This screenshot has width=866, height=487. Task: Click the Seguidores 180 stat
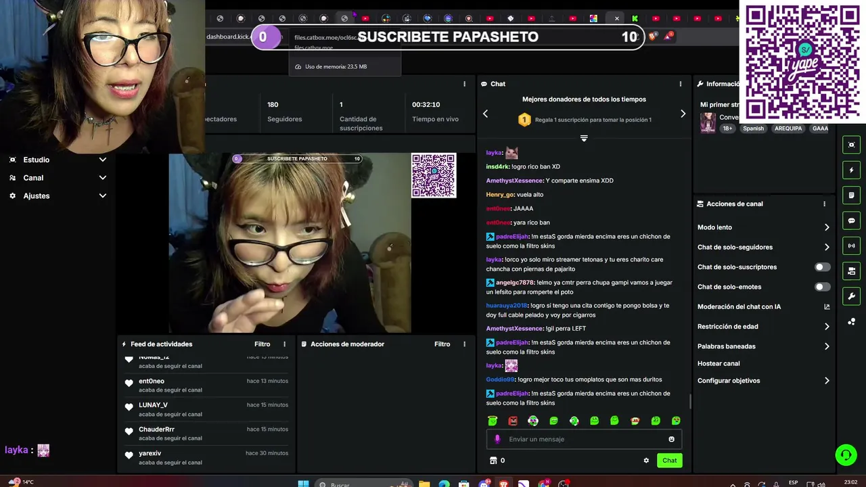coord(285,112)
